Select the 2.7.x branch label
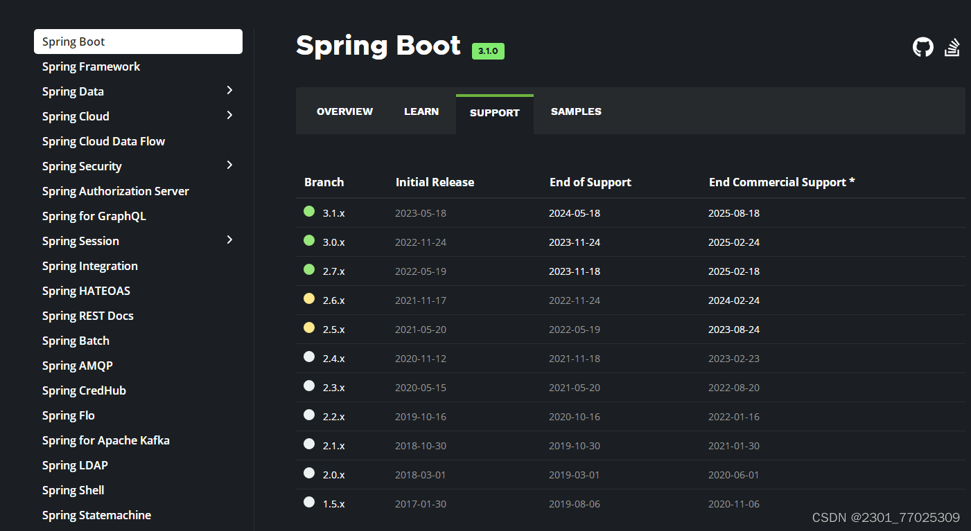971x531 pixels. click(x=333, y=271)
